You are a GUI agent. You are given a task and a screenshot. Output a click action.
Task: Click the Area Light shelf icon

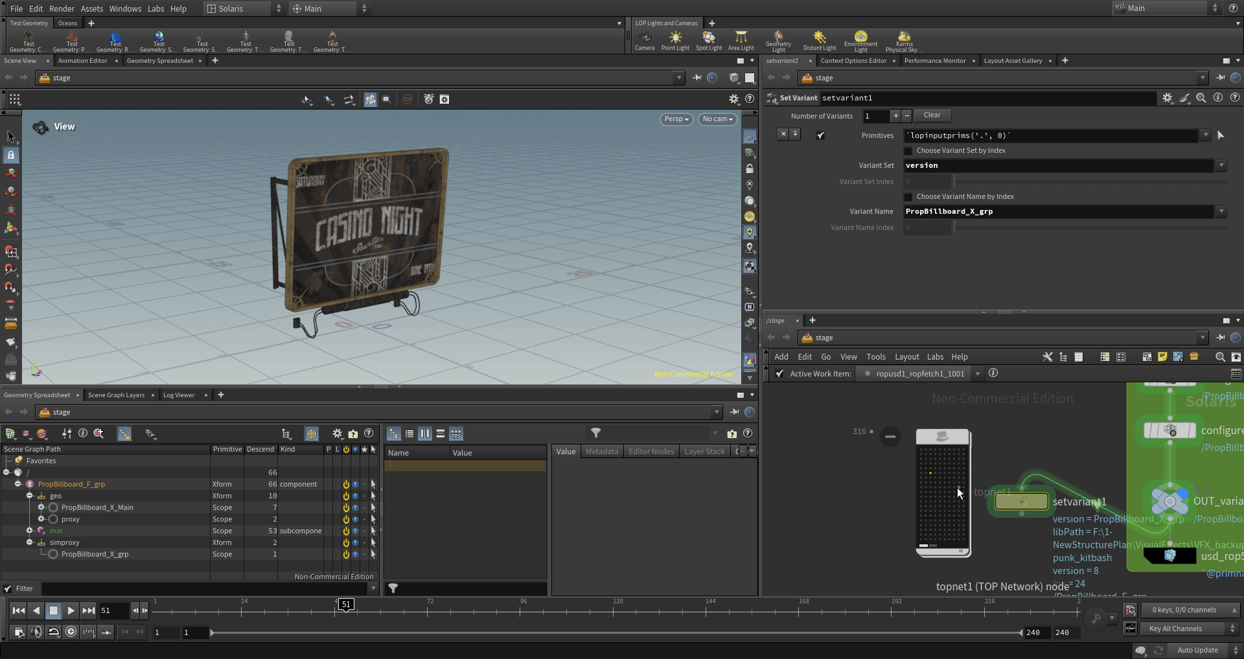tap(741, 40)
